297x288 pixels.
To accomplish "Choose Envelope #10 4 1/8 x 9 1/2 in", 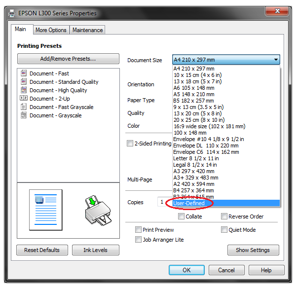I will pyautogui.click(x=226, y=139).
